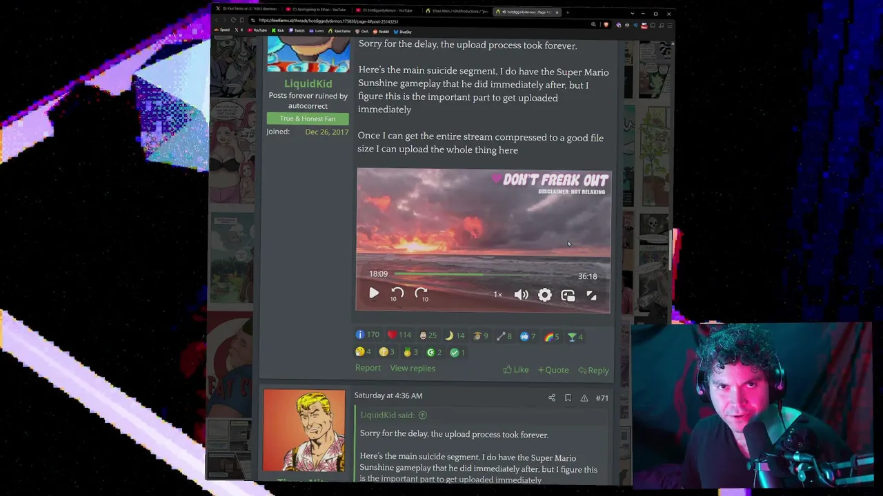Image resolution: width=883 pixels, height=496 pixels.
Task: Click the blue info reaction with 170
Action: [367, 335]
